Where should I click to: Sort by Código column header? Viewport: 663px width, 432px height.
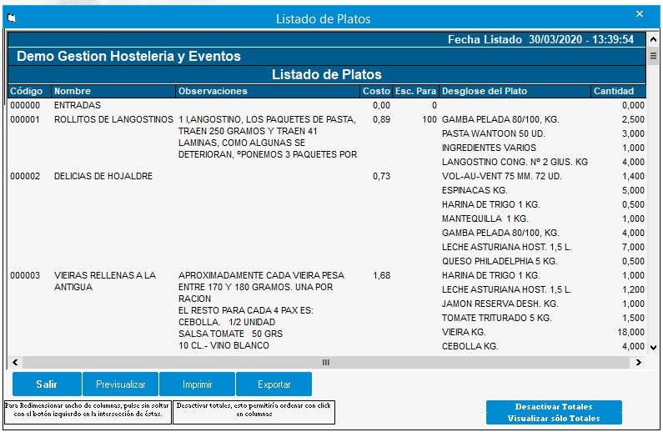pyautogui.click(x=28, y=91)
